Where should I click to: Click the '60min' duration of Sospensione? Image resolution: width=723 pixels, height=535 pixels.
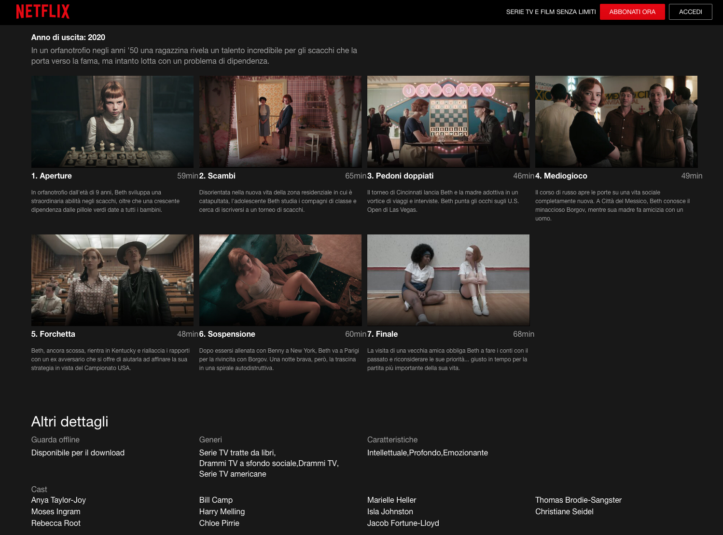coord(356,334)
